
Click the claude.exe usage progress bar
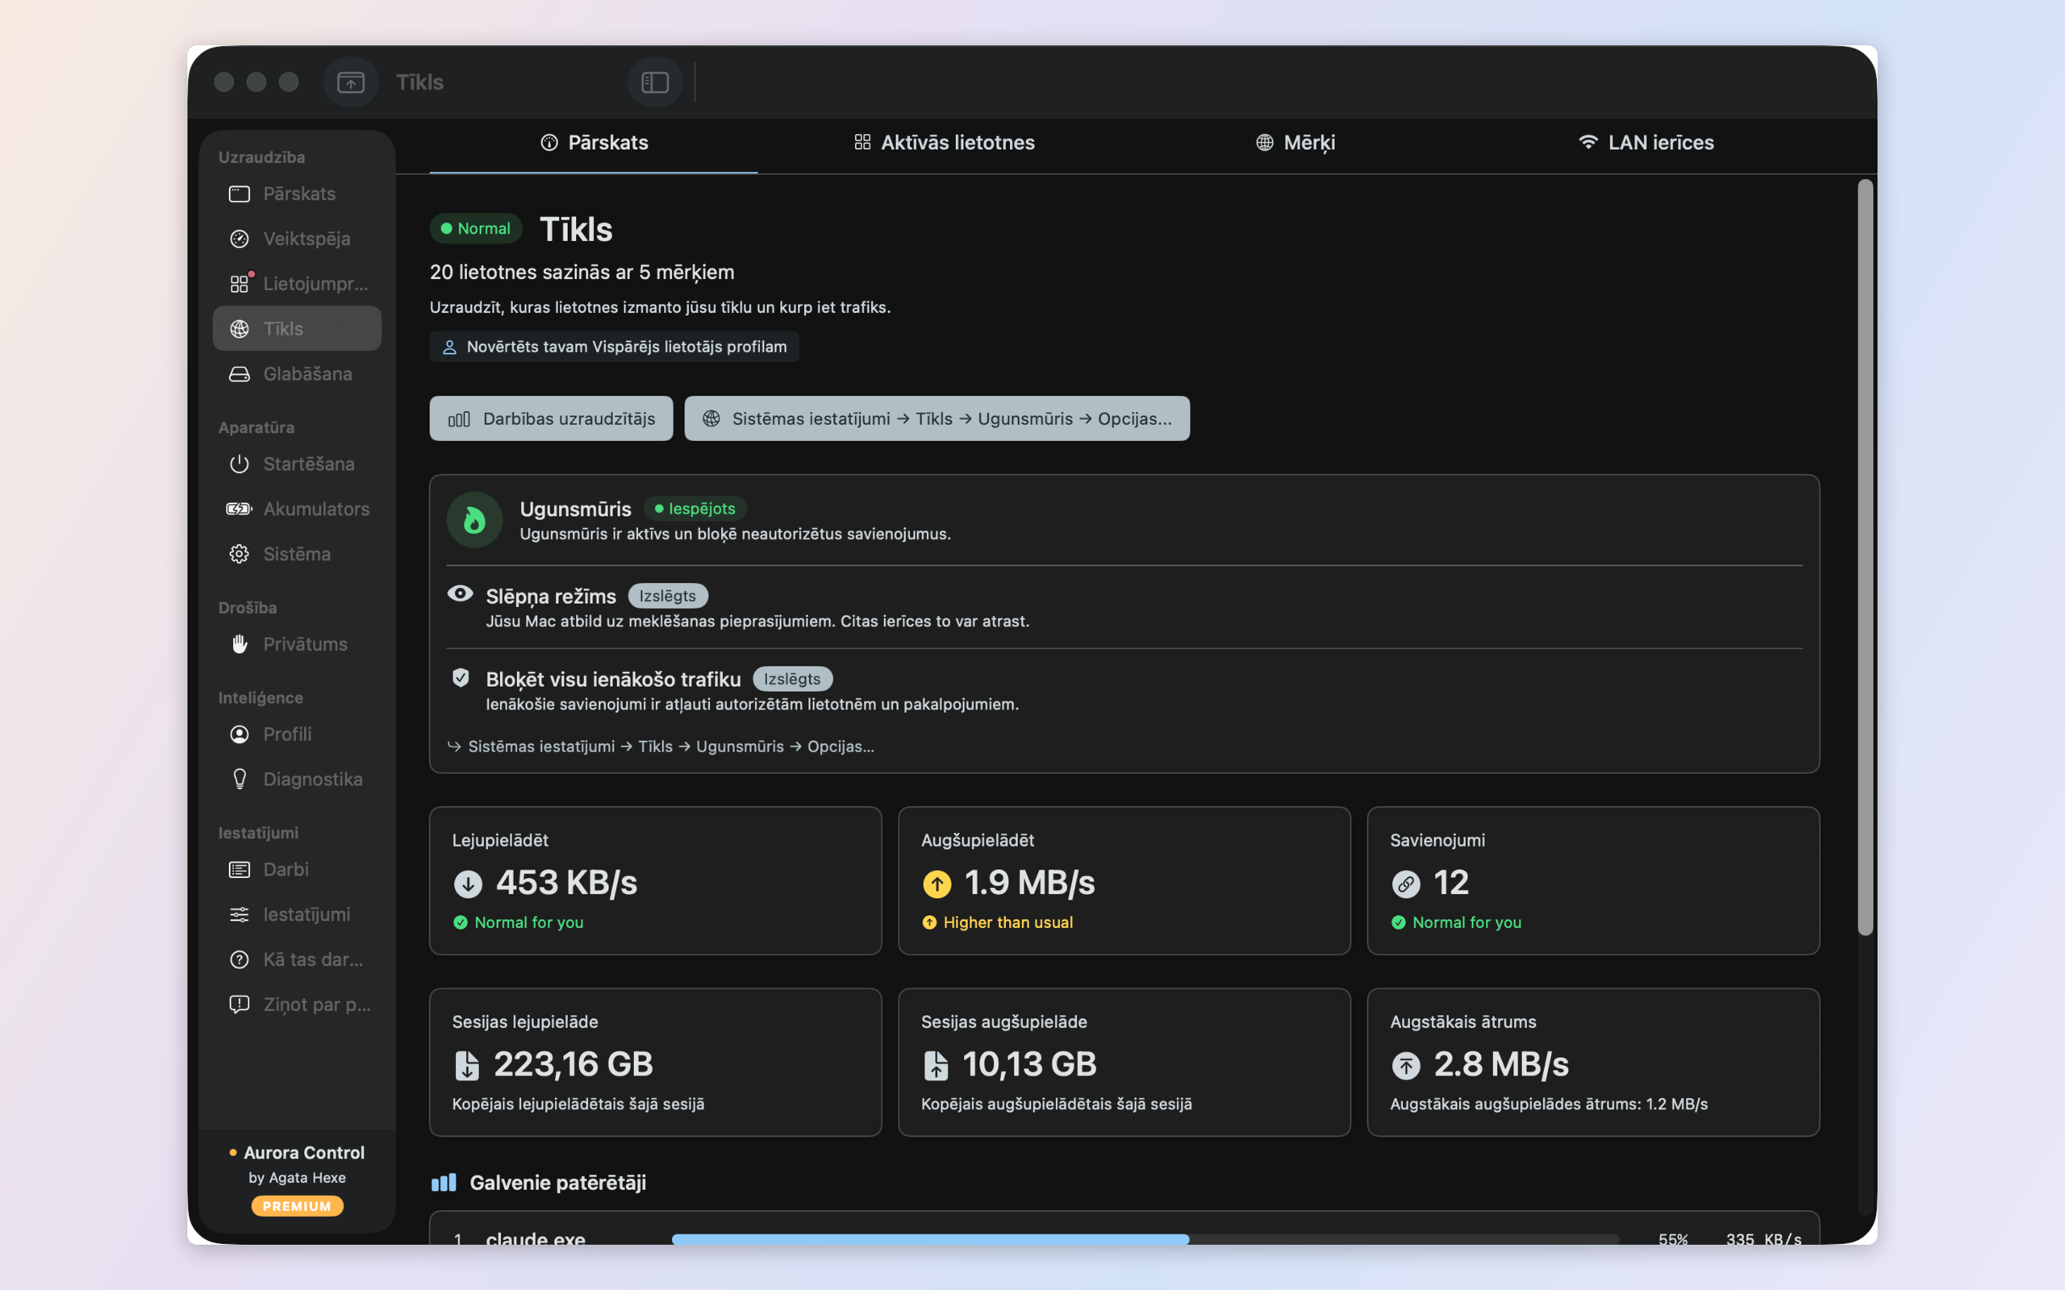[1145, 1239]
